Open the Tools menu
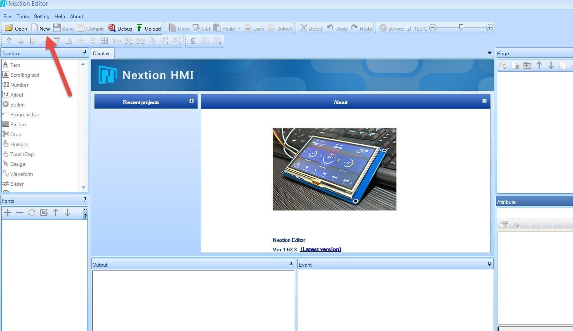The height and width of the screenshot is (331, 573). 23,17
